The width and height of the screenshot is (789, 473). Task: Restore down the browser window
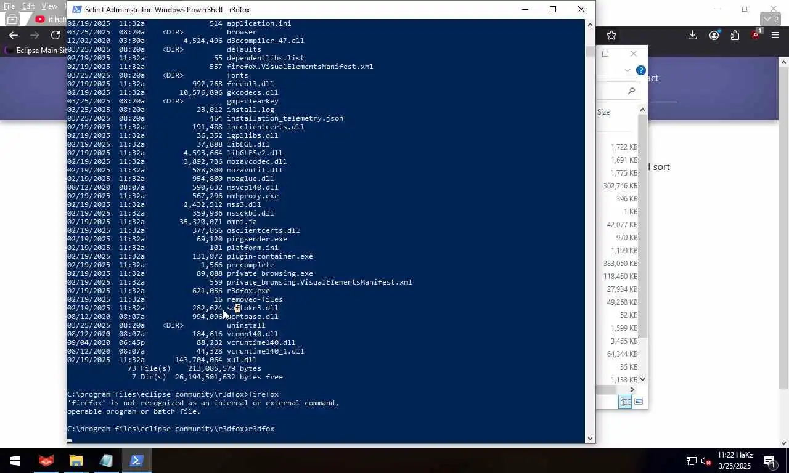pos(745,9)
